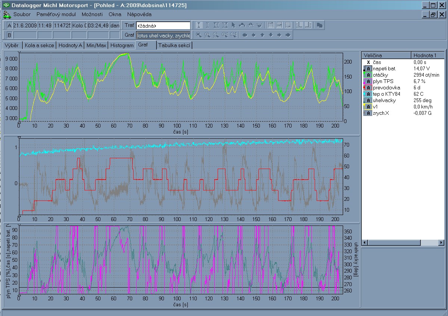Switch to the Výběr tab
Screen dimensions: 448x316
pos(12,45)
